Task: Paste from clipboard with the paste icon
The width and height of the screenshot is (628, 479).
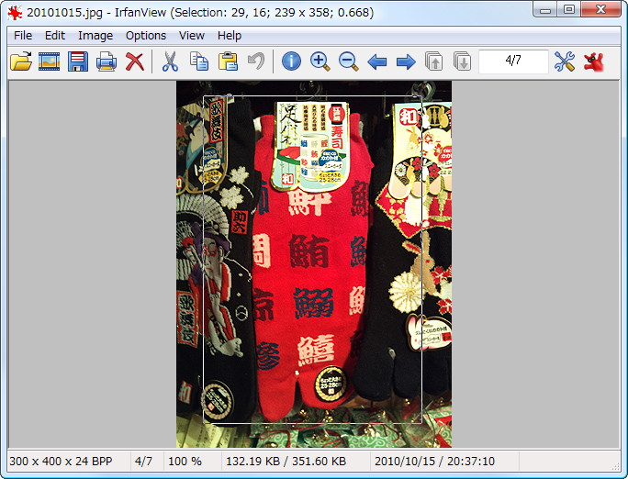Action: coord(228,61)
